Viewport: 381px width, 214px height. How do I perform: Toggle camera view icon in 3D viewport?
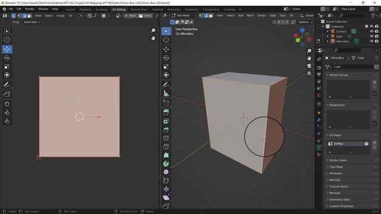coord(309,66)
